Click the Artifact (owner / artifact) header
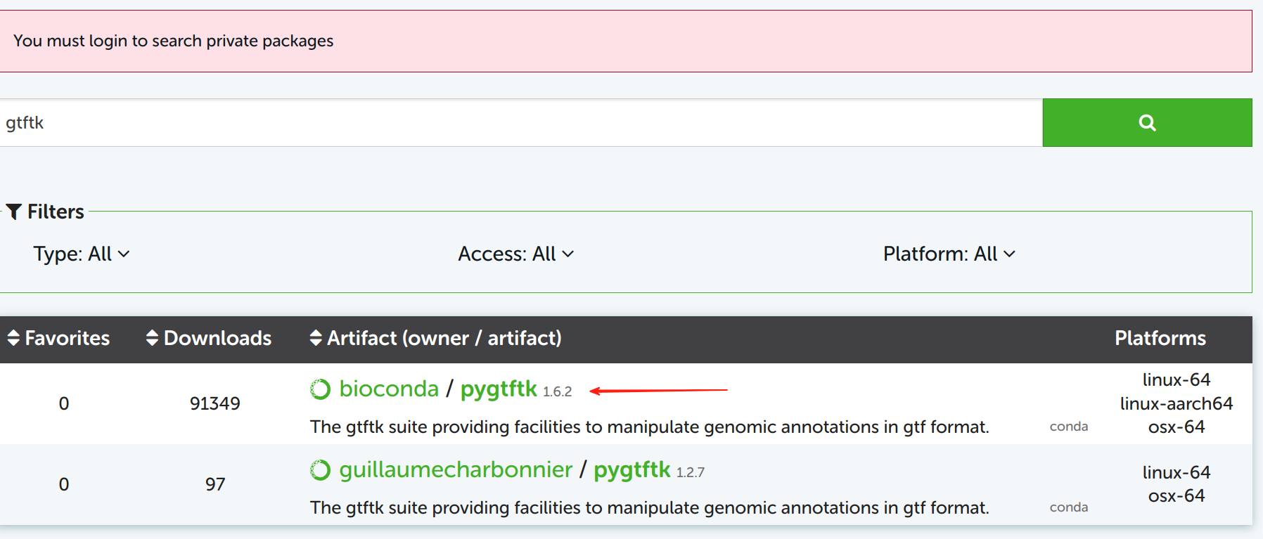 (444, 338)
